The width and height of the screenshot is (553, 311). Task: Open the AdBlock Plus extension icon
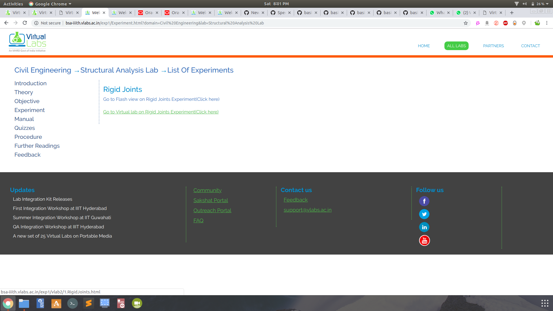tap(505, 23)
